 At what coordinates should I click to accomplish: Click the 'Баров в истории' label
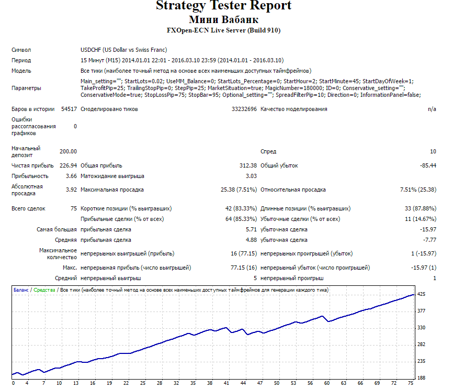click(x=33, y=109)
